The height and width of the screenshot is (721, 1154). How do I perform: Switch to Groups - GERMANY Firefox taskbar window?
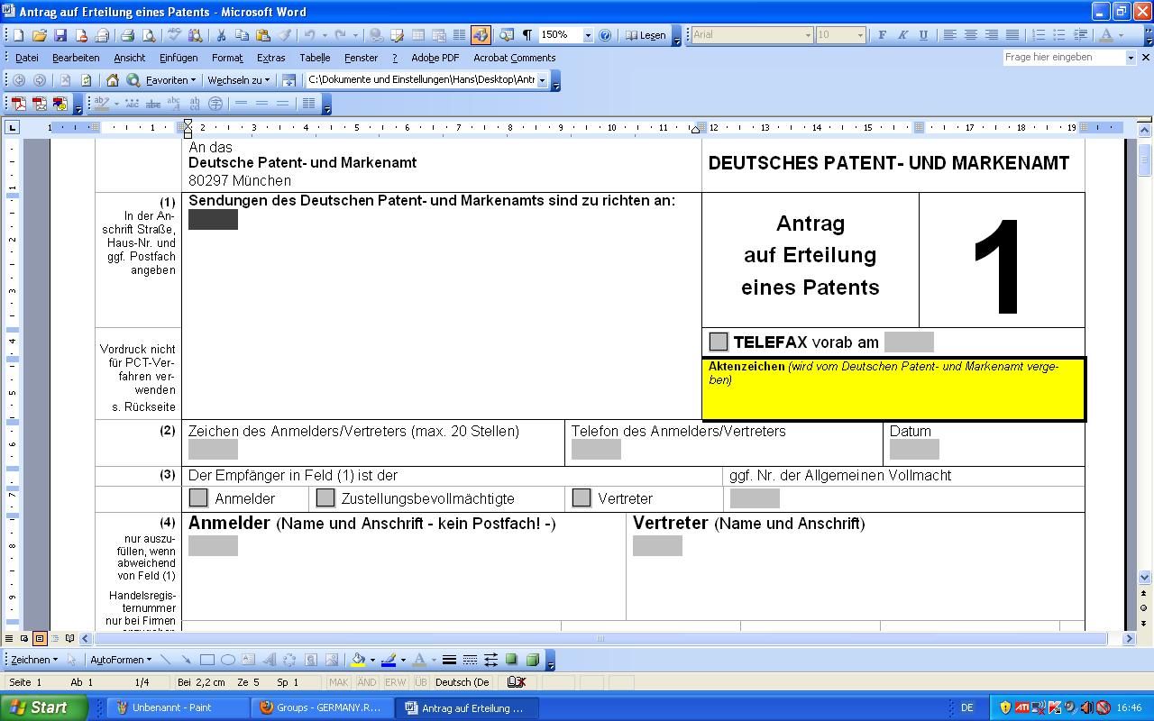coord(322,707)
